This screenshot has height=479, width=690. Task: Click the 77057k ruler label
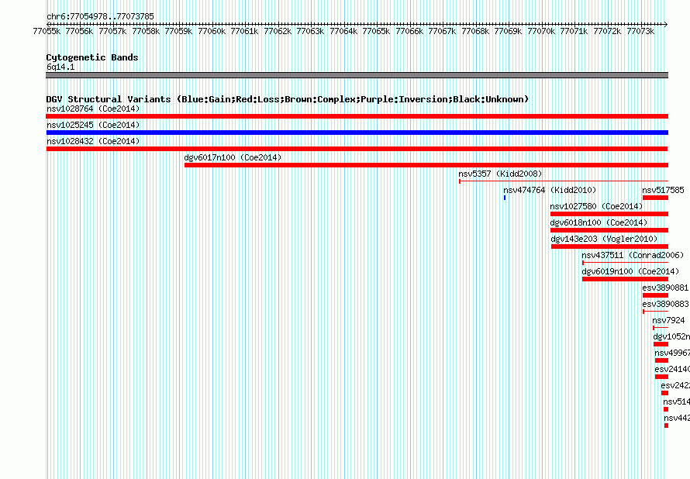pyautogui.click(x=112, y=32)
